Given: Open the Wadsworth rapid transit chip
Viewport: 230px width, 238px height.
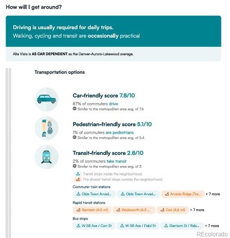Looking at the screenshot, I should click(x=134, y=210).
